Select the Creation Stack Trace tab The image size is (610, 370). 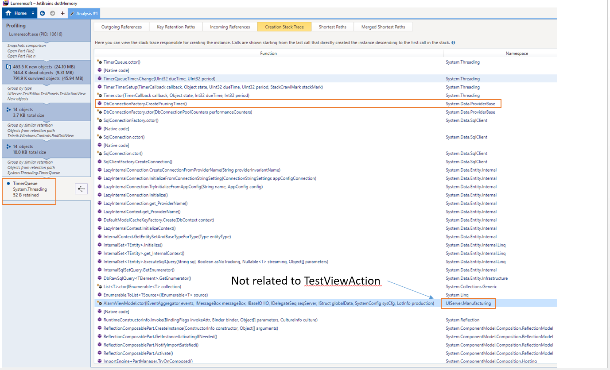click(x=284, y=27)
